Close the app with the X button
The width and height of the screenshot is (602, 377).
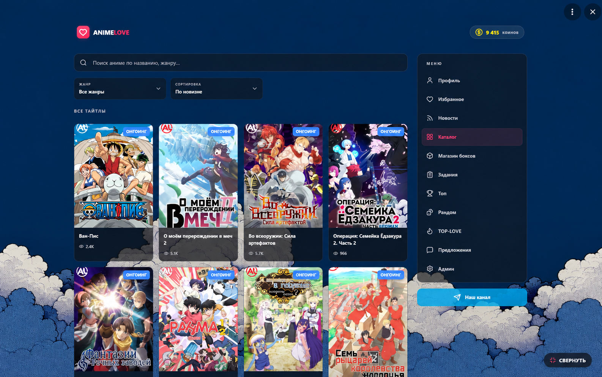593,12
